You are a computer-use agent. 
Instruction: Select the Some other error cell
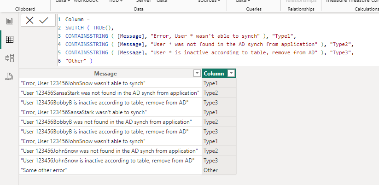(111, 170)
